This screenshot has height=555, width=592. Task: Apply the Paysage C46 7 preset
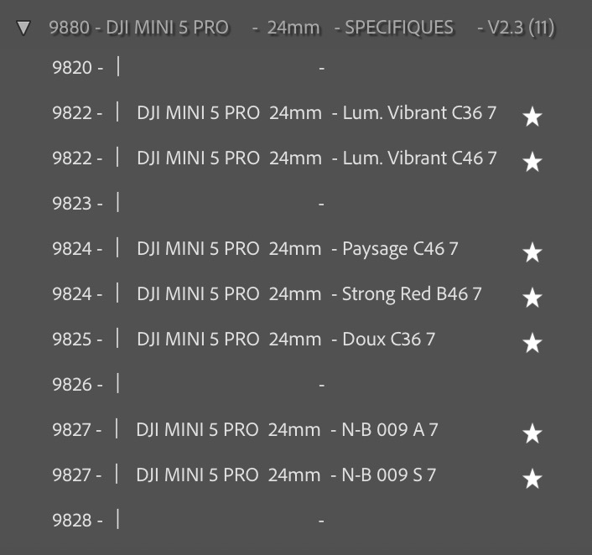point(297,249)
